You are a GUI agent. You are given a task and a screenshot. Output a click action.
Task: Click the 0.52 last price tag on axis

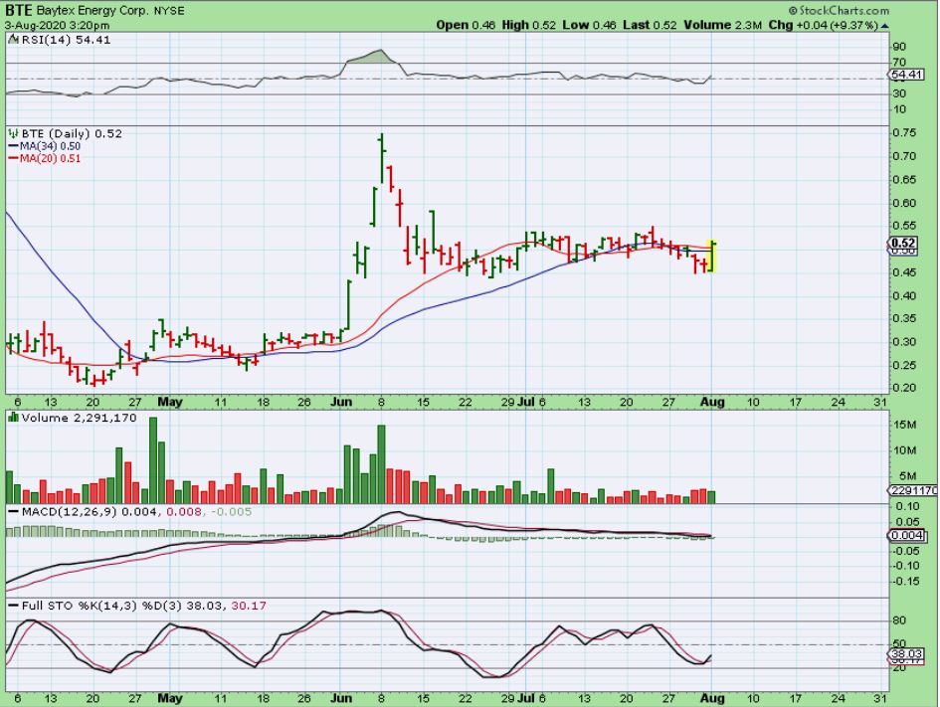click(x=903, y=243)
